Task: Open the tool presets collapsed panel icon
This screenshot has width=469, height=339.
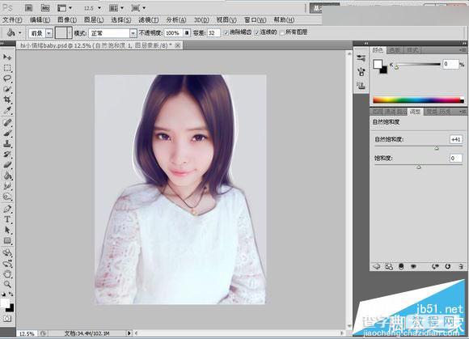Action: (361, 57)
